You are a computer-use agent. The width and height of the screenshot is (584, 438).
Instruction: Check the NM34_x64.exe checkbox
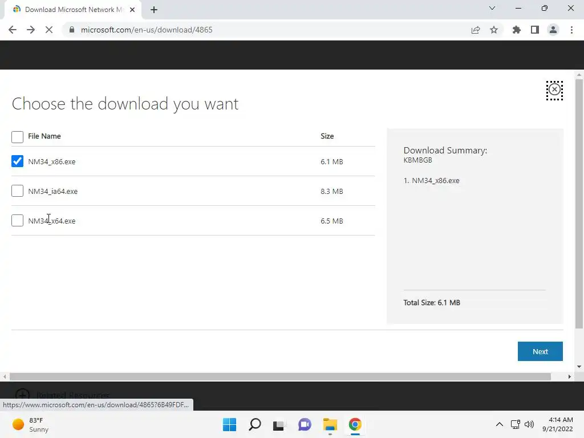click(17, 221)
